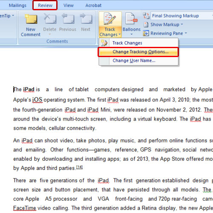Screen dimensions: 213x213
Task: Switch to the Mailings tab
Action: (x=17, y=5)
